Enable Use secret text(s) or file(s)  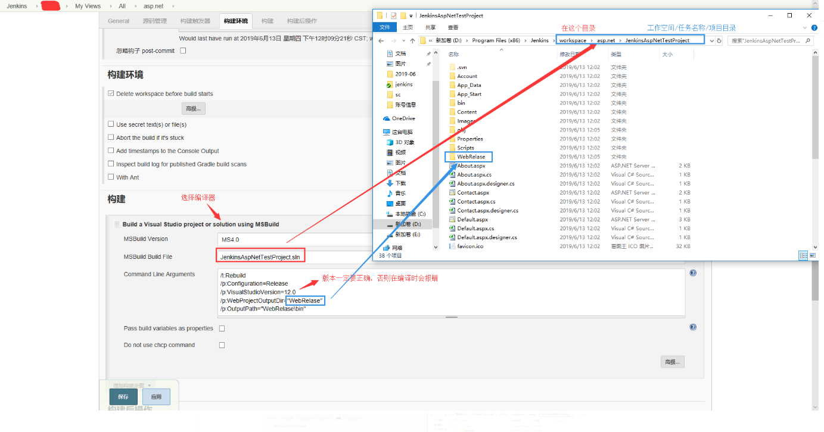[x=111, y=124]
